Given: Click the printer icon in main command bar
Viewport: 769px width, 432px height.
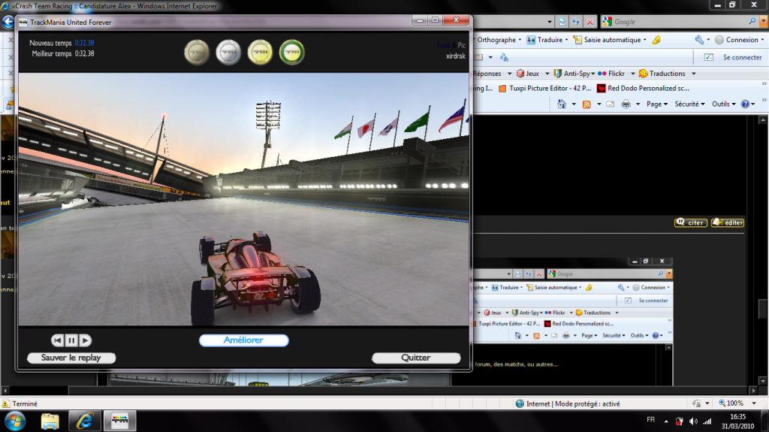Looking at the screenshot, I should [x=626, y=104].
